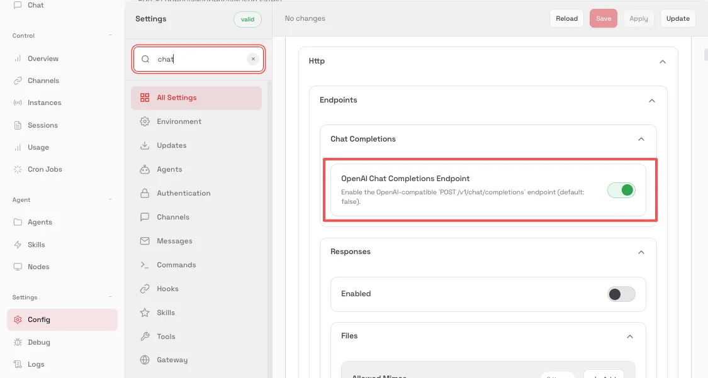The height and width of the screenshot is (378, 708).
Task: Focus the settings search input field
Action: coord(198,59)
